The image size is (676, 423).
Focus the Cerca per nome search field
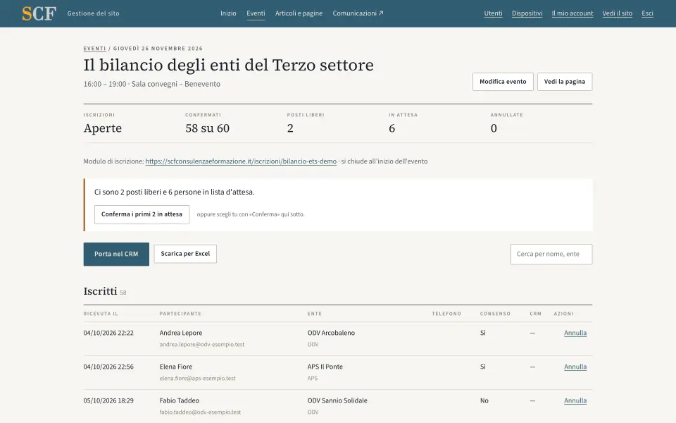[551, 254]
